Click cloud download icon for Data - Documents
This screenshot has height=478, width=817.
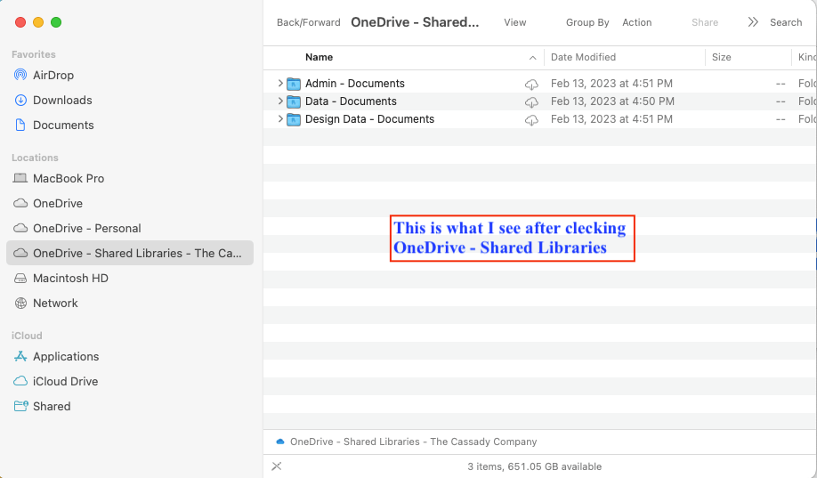(x=531, y=101)
